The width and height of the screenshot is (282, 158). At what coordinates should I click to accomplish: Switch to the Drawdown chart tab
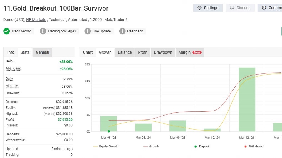coord(163,52)
